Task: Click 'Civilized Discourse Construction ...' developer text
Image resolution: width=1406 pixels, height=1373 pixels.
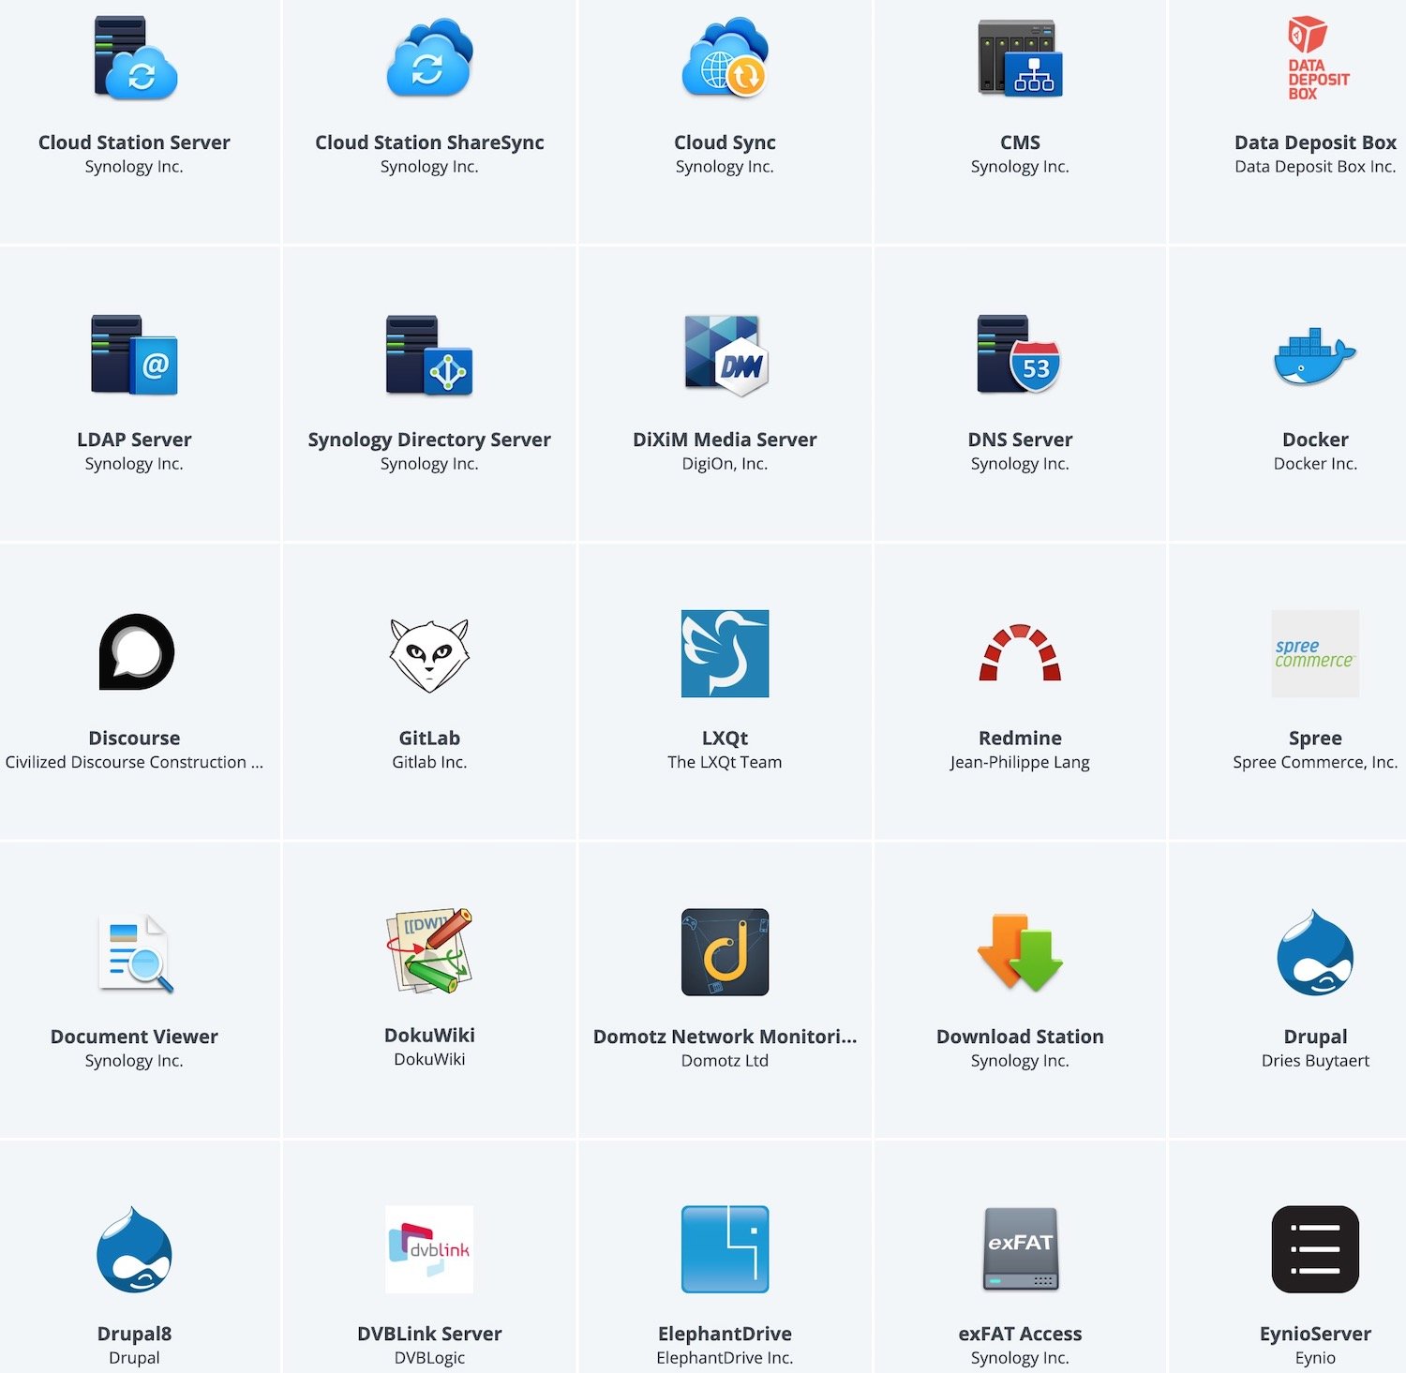Action: click(x=134, y=762)
